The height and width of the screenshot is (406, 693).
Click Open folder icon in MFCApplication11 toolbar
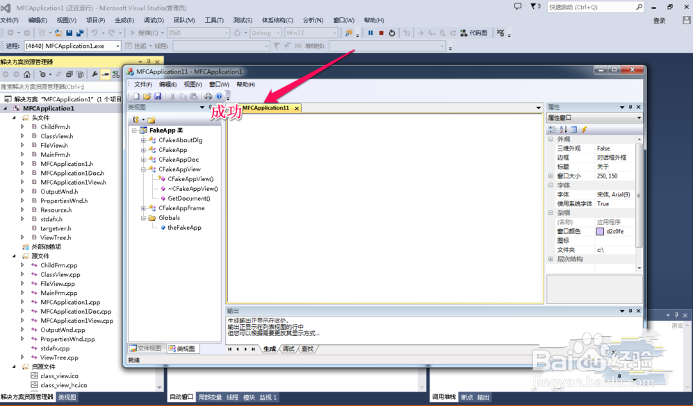pos(147,96)
